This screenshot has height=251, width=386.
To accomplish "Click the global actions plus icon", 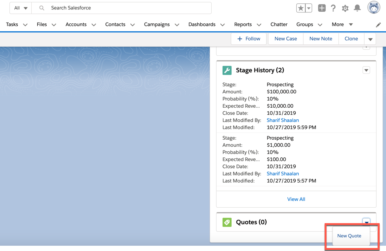I will (322, 8).
